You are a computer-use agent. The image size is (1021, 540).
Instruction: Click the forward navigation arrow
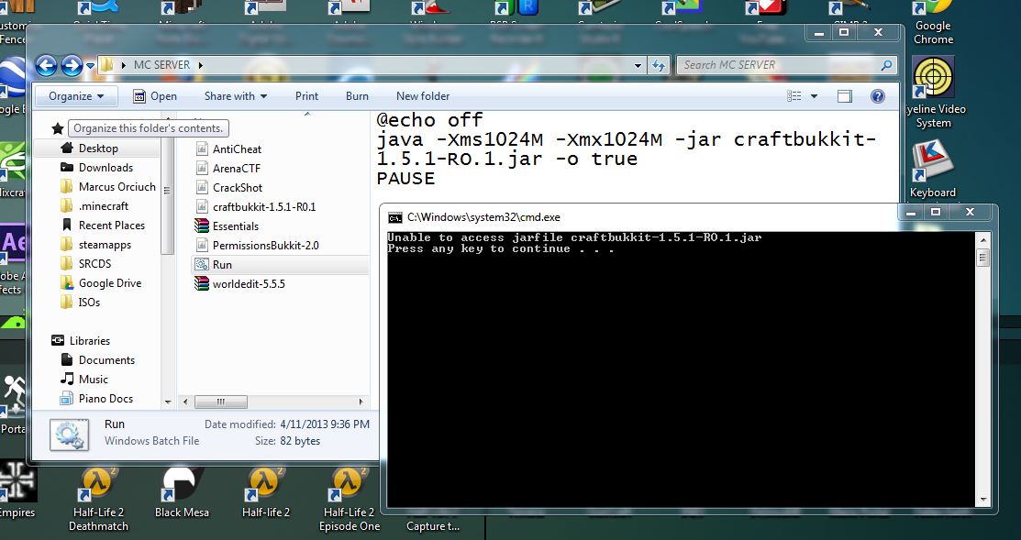point(71,65)
